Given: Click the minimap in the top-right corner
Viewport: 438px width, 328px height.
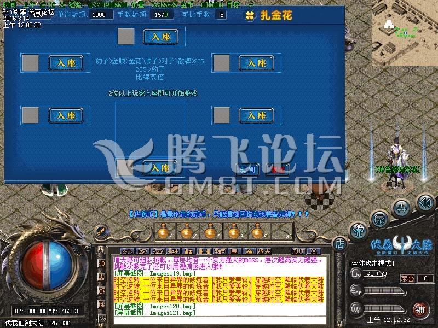Looking at the screenshot, I should pyautogui.click(x=405, y=33).
